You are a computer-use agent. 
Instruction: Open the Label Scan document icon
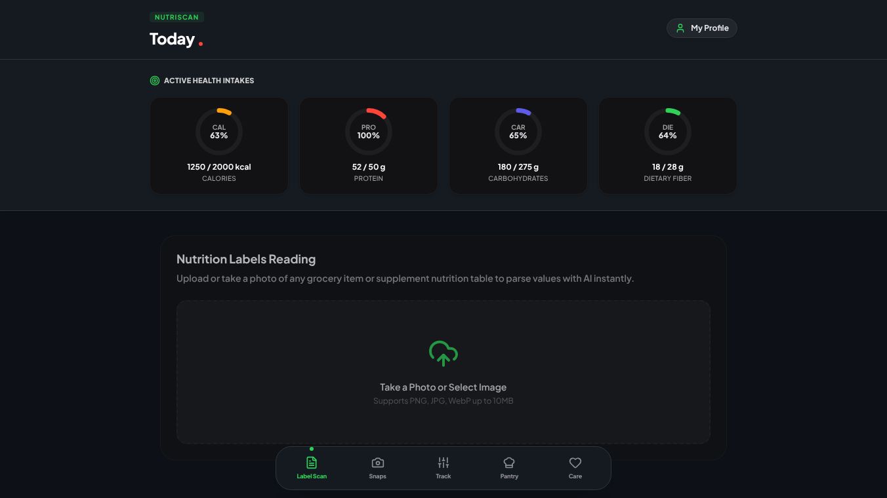(x=312, y=463)
